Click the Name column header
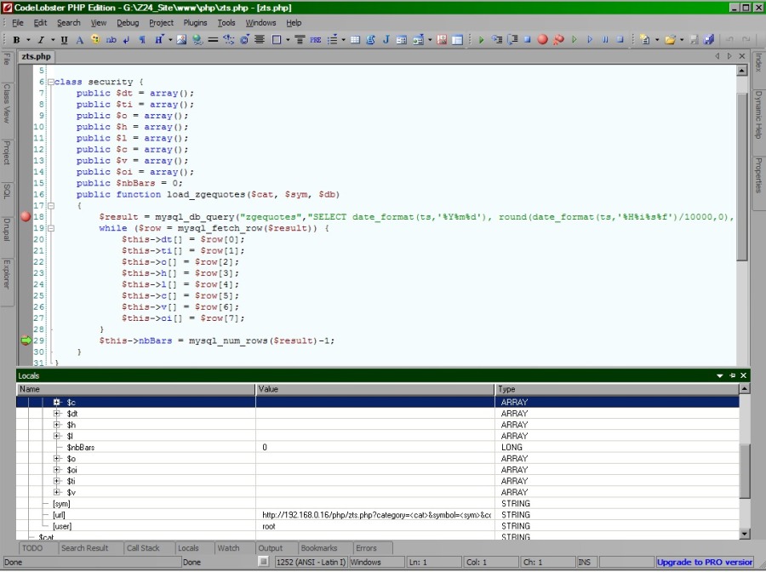 click(x=136, y=389)
